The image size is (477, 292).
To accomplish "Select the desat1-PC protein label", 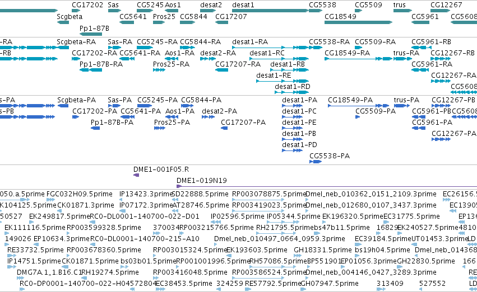I will (299, 111).
